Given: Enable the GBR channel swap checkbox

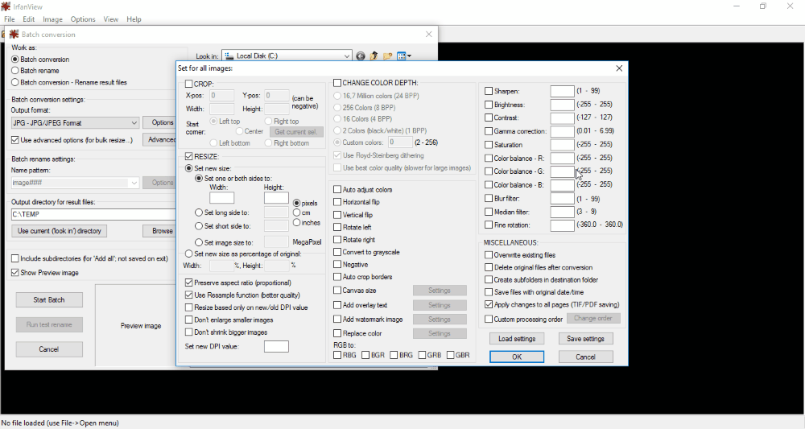Looking at the screenshot, I should point(450,355).
